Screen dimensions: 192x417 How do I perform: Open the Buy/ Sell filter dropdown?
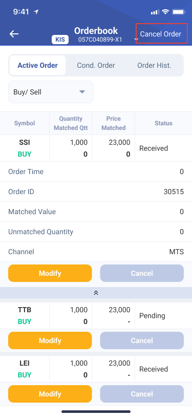tap(51, 92)
